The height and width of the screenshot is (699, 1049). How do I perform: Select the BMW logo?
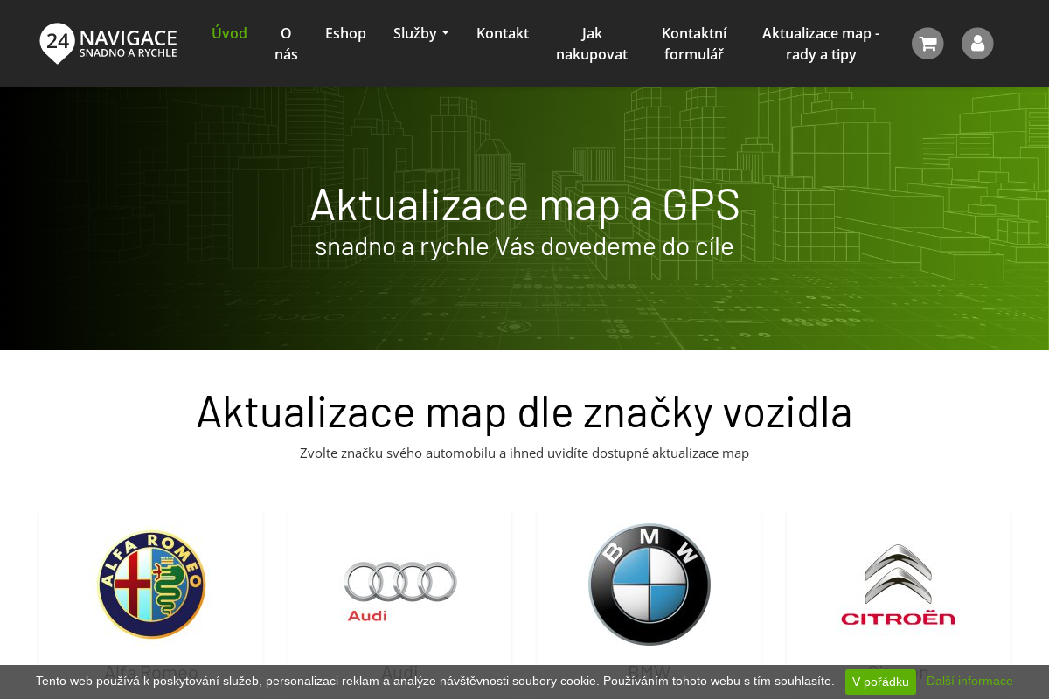650,585
